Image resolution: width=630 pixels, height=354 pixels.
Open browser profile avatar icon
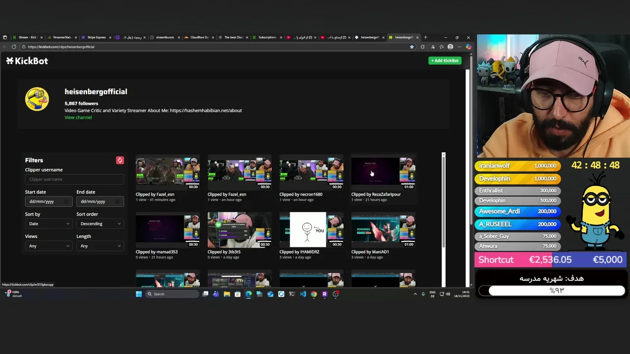[x=450, y=47]
